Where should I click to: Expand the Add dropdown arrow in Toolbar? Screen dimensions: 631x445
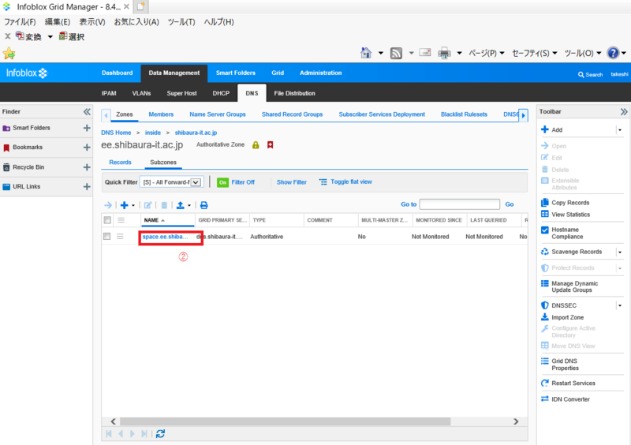[620, 129]
